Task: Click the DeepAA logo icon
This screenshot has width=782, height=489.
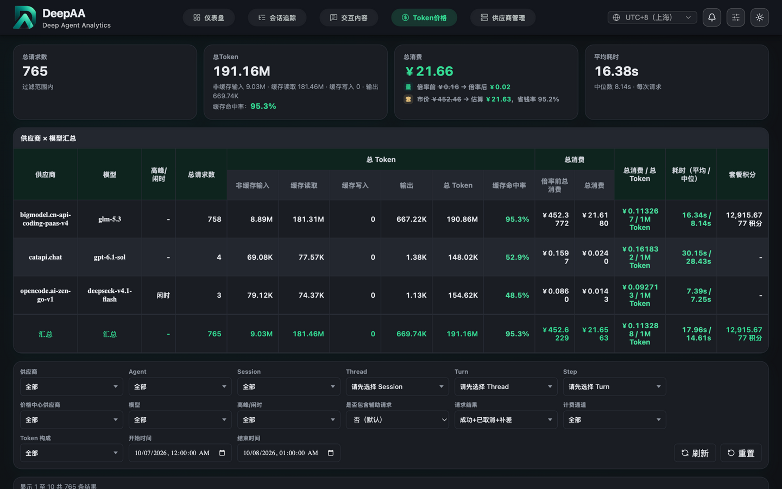Action: [24, 17]
